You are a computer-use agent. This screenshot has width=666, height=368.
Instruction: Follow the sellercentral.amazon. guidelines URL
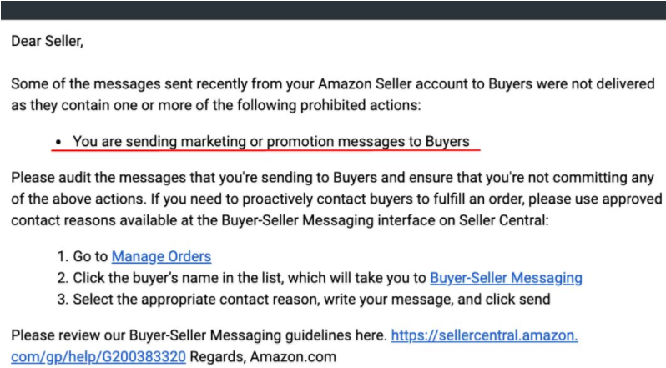coord(484,335)
